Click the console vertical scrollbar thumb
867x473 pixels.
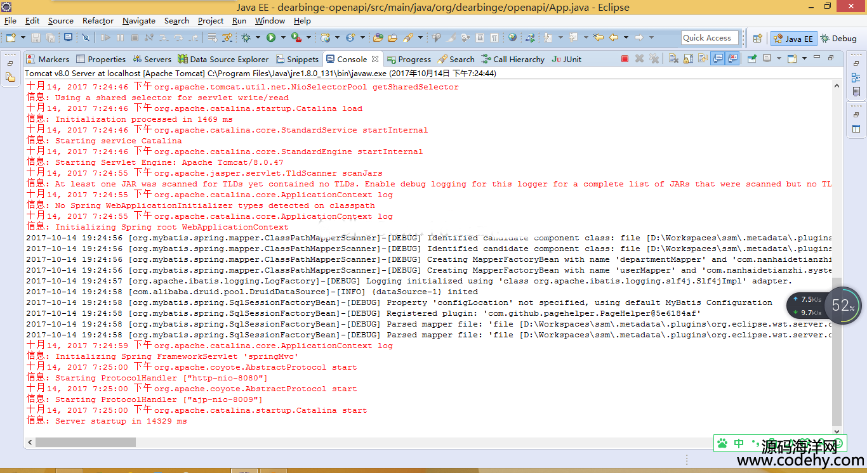837,352
